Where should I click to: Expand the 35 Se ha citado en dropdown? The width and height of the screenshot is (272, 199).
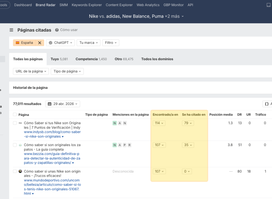(188, 145)
